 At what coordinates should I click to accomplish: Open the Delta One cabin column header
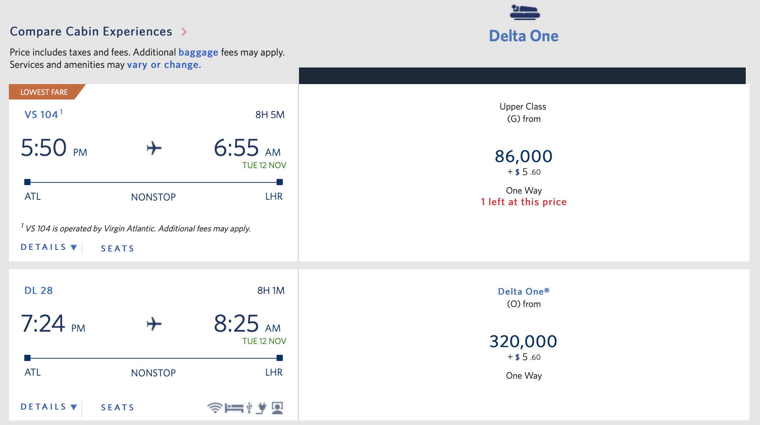[524, 36]
